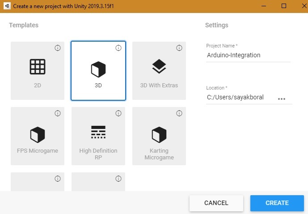The image size is (308, 214).
Task: Click the Unity logo in title bar
Action: point(7,6)
